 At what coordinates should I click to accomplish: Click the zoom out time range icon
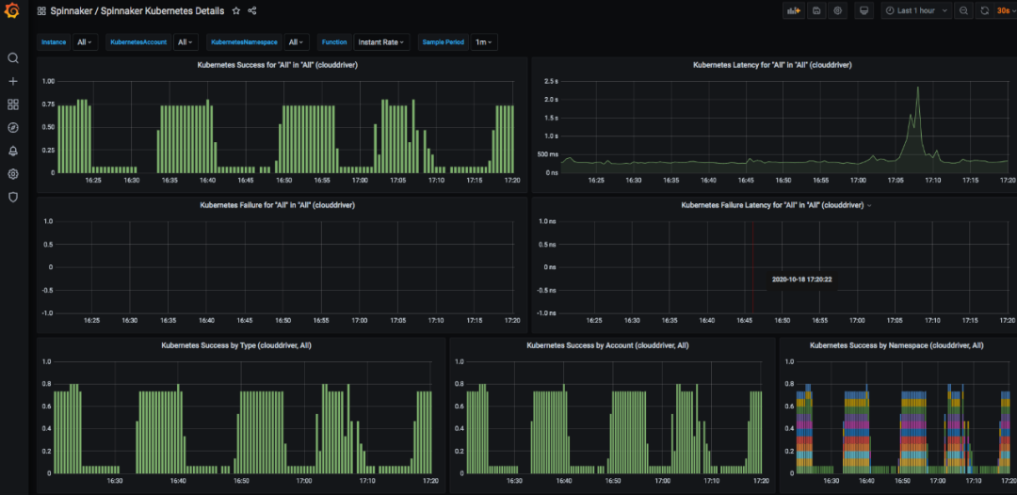point(963,11)
